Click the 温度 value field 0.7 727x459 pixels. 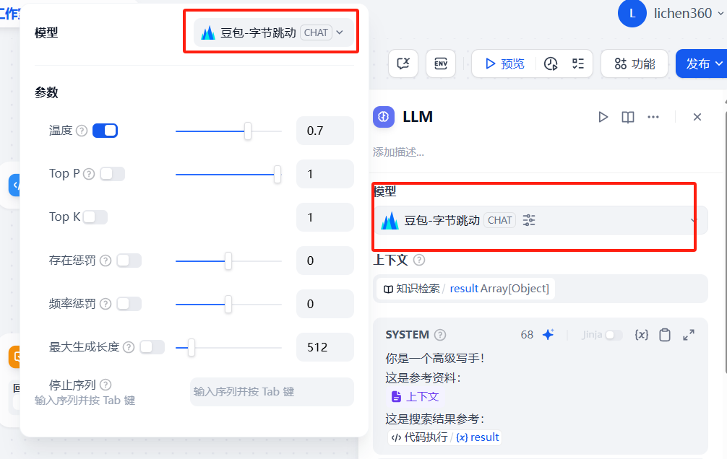click(325, 131)
